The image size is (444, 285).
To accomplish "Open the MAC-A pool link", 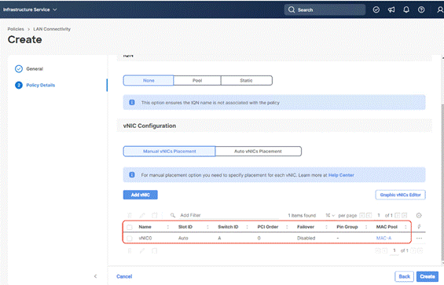I will (x=383, y=239).
